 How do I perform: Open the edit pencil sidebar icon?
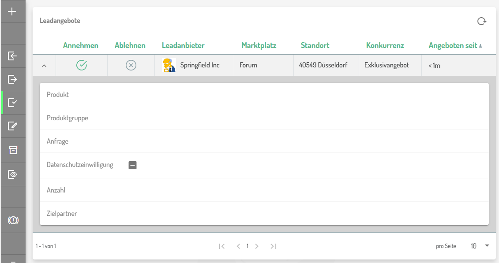pyautogui.click(x=12, y=126)
